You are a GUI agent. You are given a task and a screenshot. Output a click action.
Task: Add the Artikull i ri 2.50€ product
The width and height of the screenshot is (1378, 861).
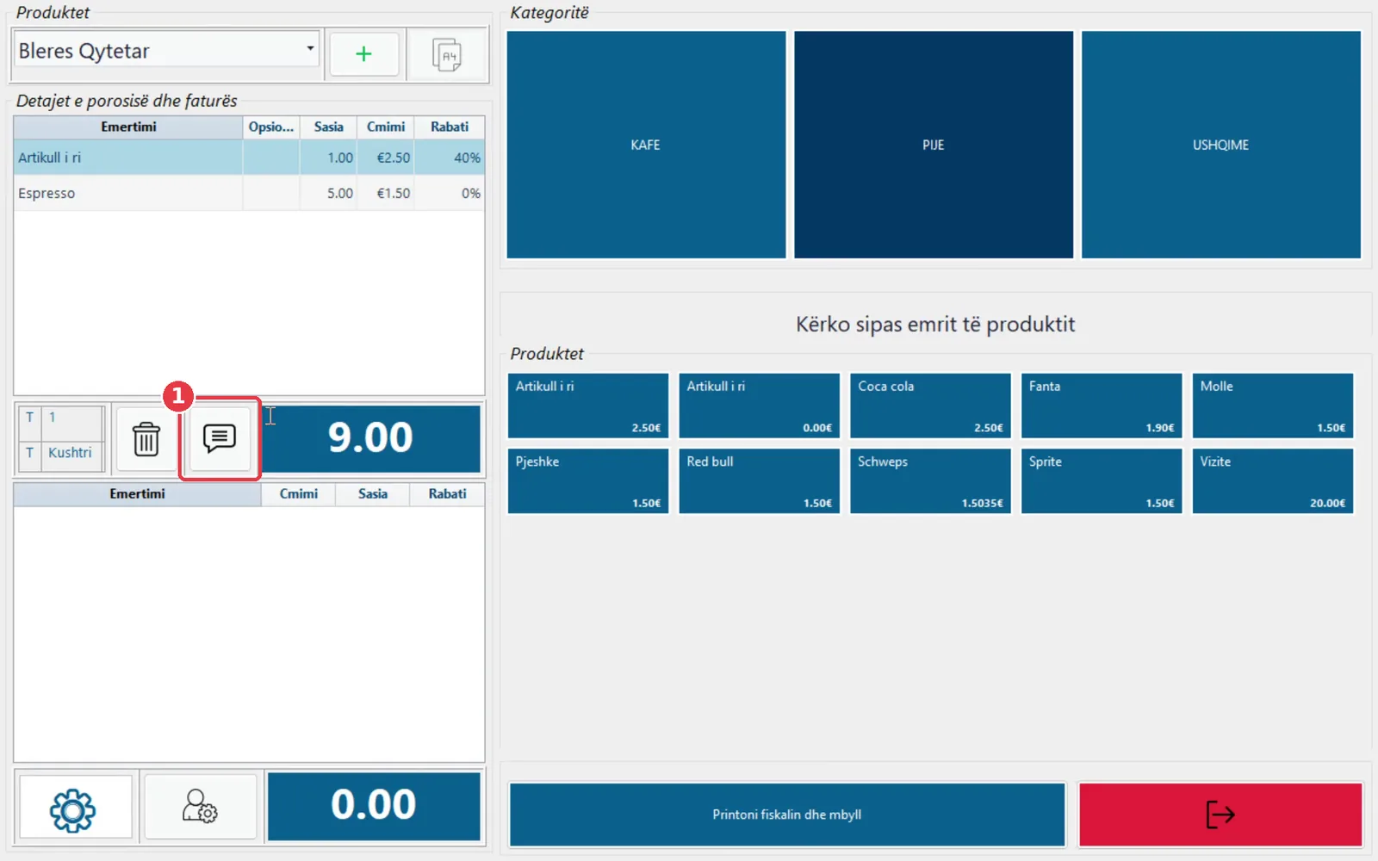(588, 406)
